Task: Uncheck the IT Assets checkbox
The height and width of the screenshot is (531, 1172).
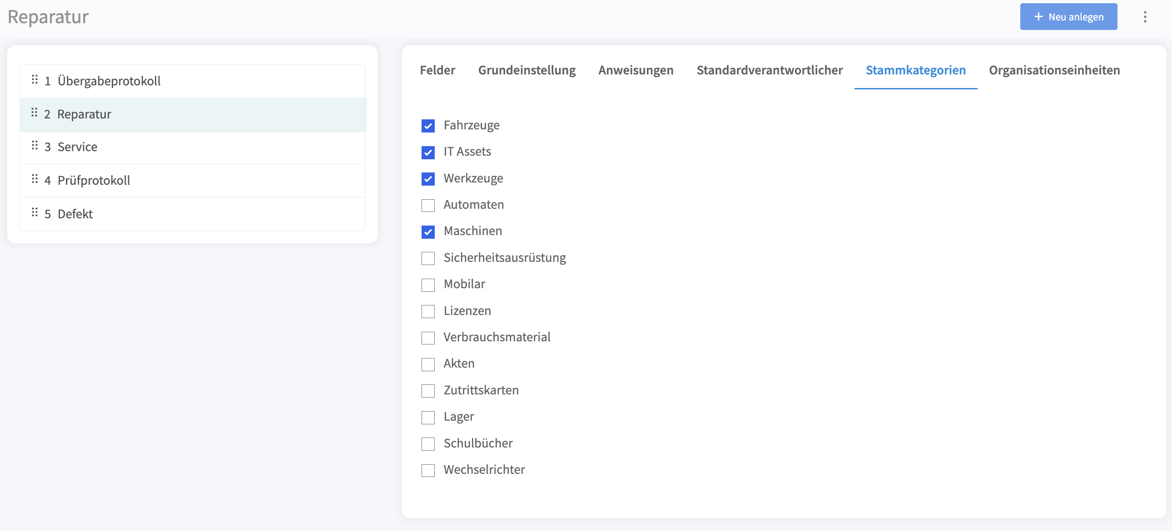Action: tap(427, 152)
